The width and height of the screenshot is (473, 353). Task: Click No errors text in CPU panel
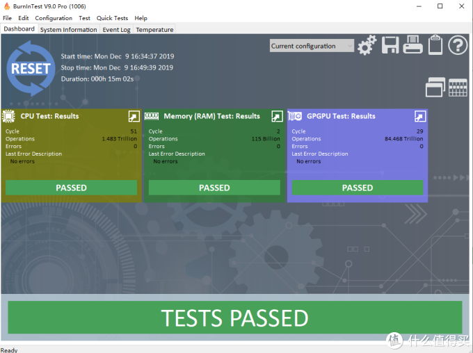pyautogui.click(x=22, y=161)
